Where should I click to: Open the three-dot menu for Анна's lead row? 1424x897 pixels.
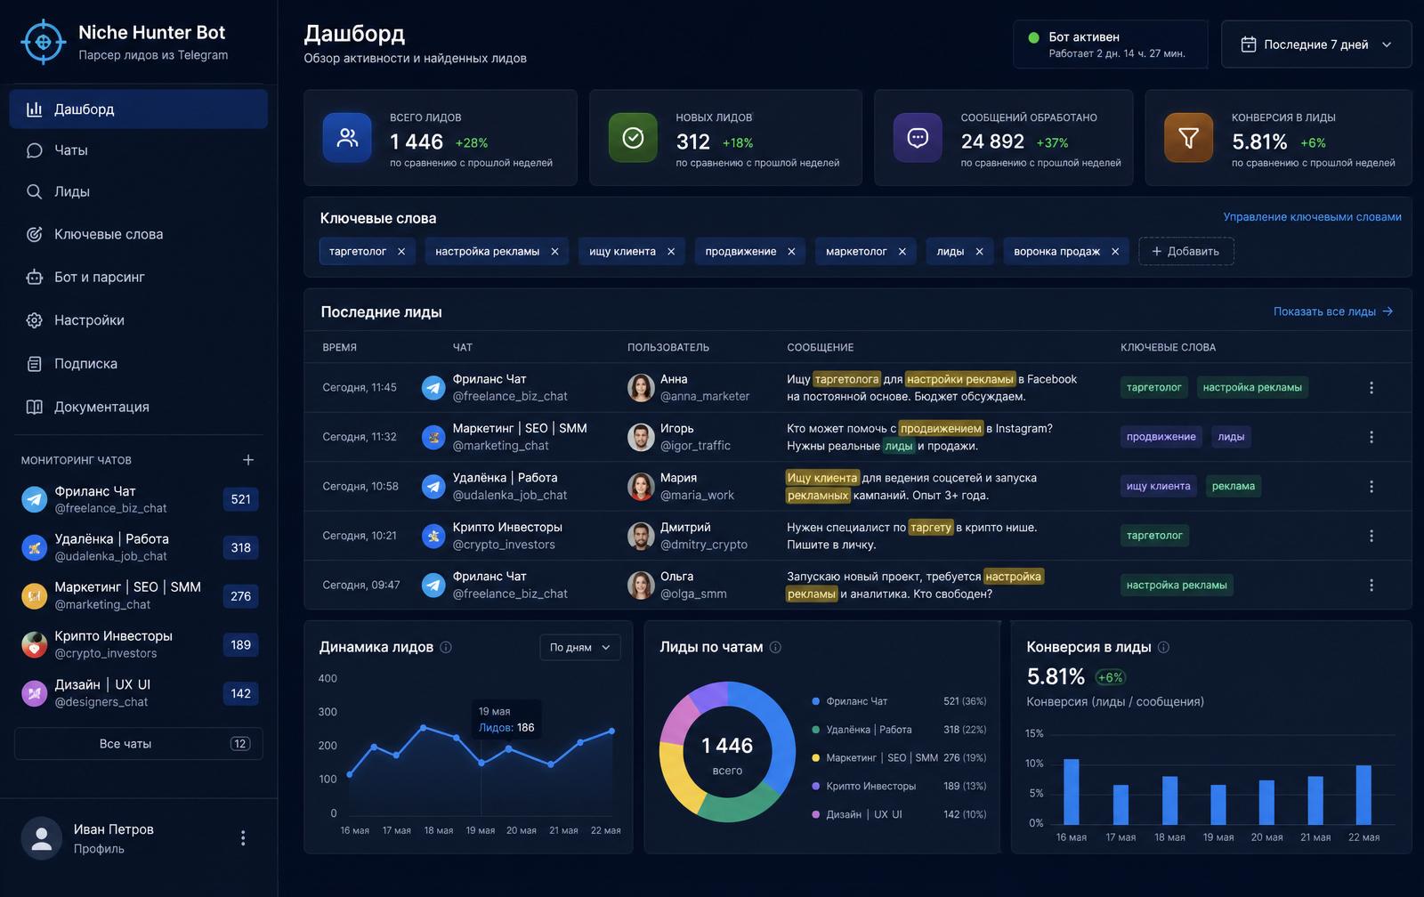point(1371,388)
